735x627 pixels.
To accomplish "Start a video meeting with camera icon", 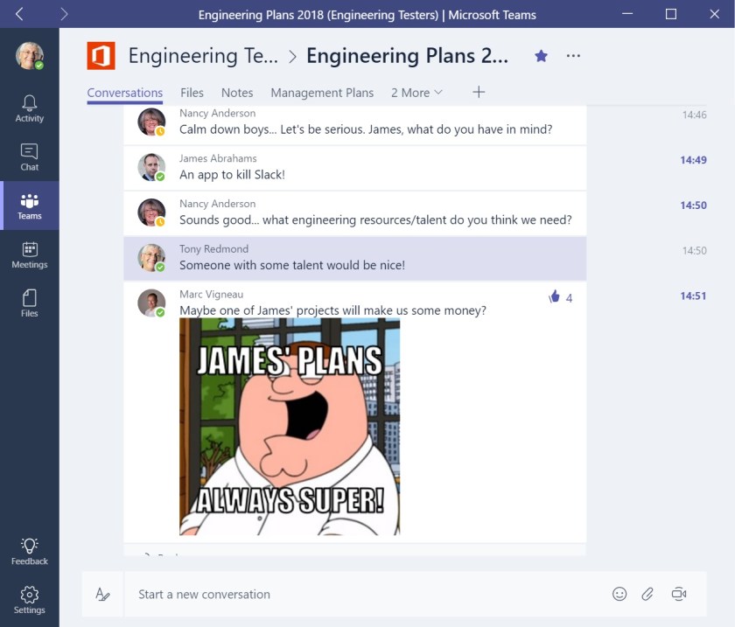I will [678, 594].
